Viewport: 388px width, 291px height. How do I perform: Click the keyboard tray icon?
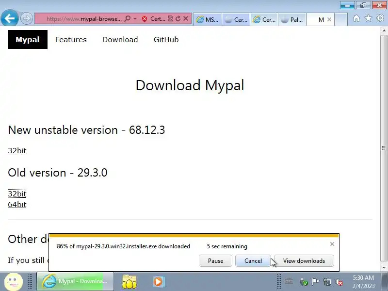tap(289, 282)
